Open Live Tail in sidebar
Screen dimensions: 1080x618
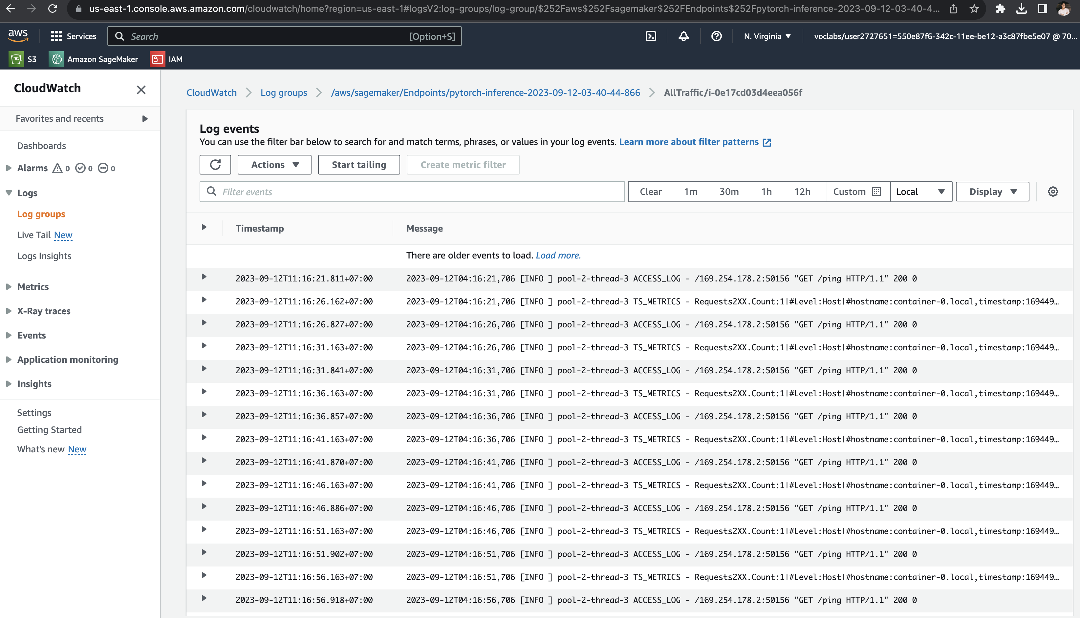click(33, 235)
